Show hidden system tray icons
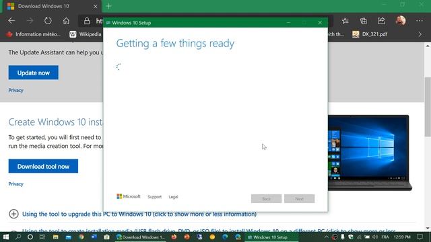This screenshot has width=431, height=242. click(326, 237)
